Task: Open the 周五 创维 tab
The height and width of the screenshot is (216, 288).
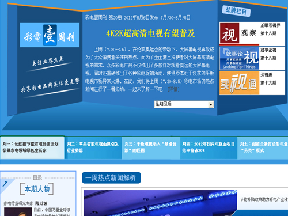Action: [263, 147]
